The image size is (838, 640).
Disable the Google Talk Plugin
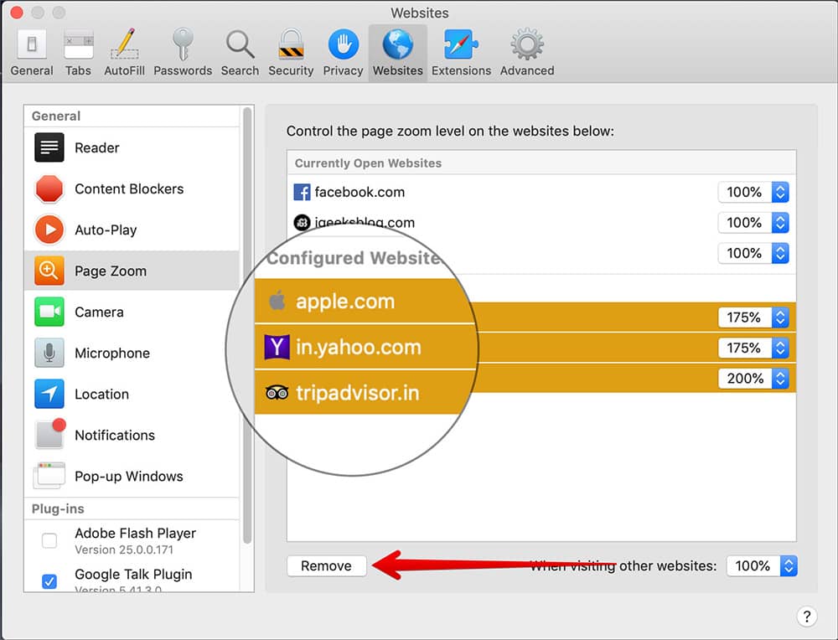point(49,581)
